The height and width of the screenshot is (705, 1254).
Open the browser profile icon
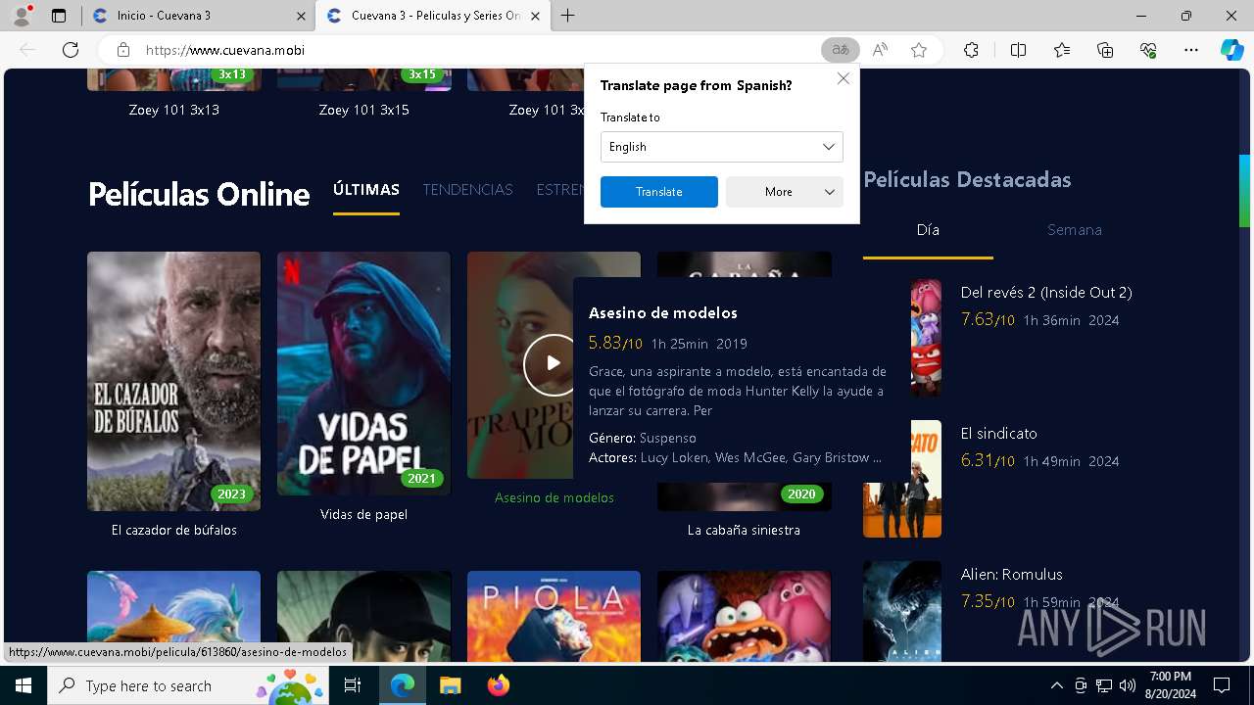(22, 16)
